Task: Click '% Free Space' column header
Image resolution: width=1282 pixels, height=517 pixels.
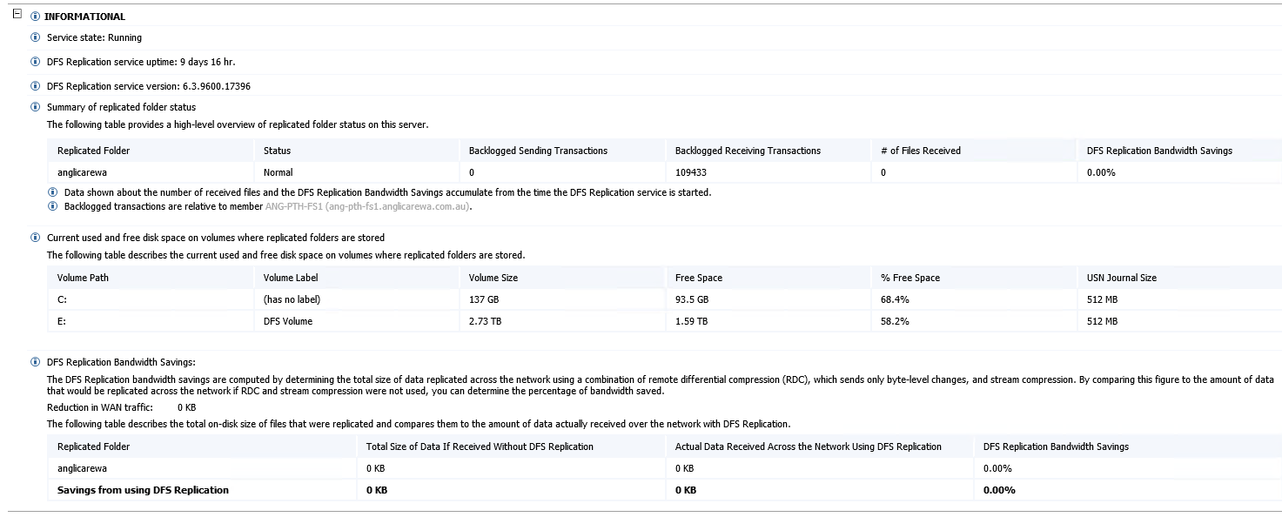Action: 910,278
